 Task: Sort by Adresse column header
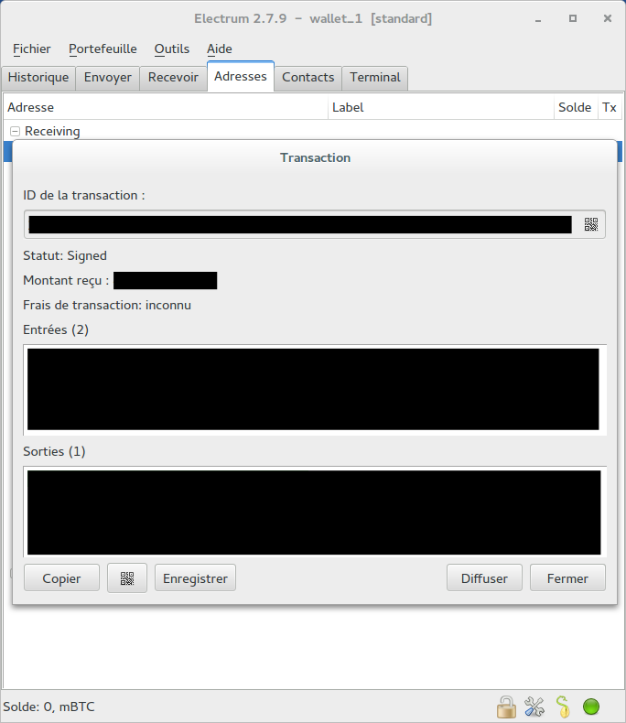166,107
